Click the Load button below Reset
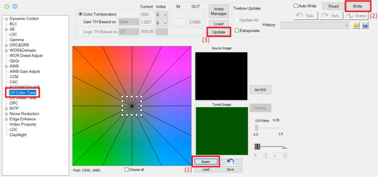Viewport: 378px width, 177px height. click(206, 169)
